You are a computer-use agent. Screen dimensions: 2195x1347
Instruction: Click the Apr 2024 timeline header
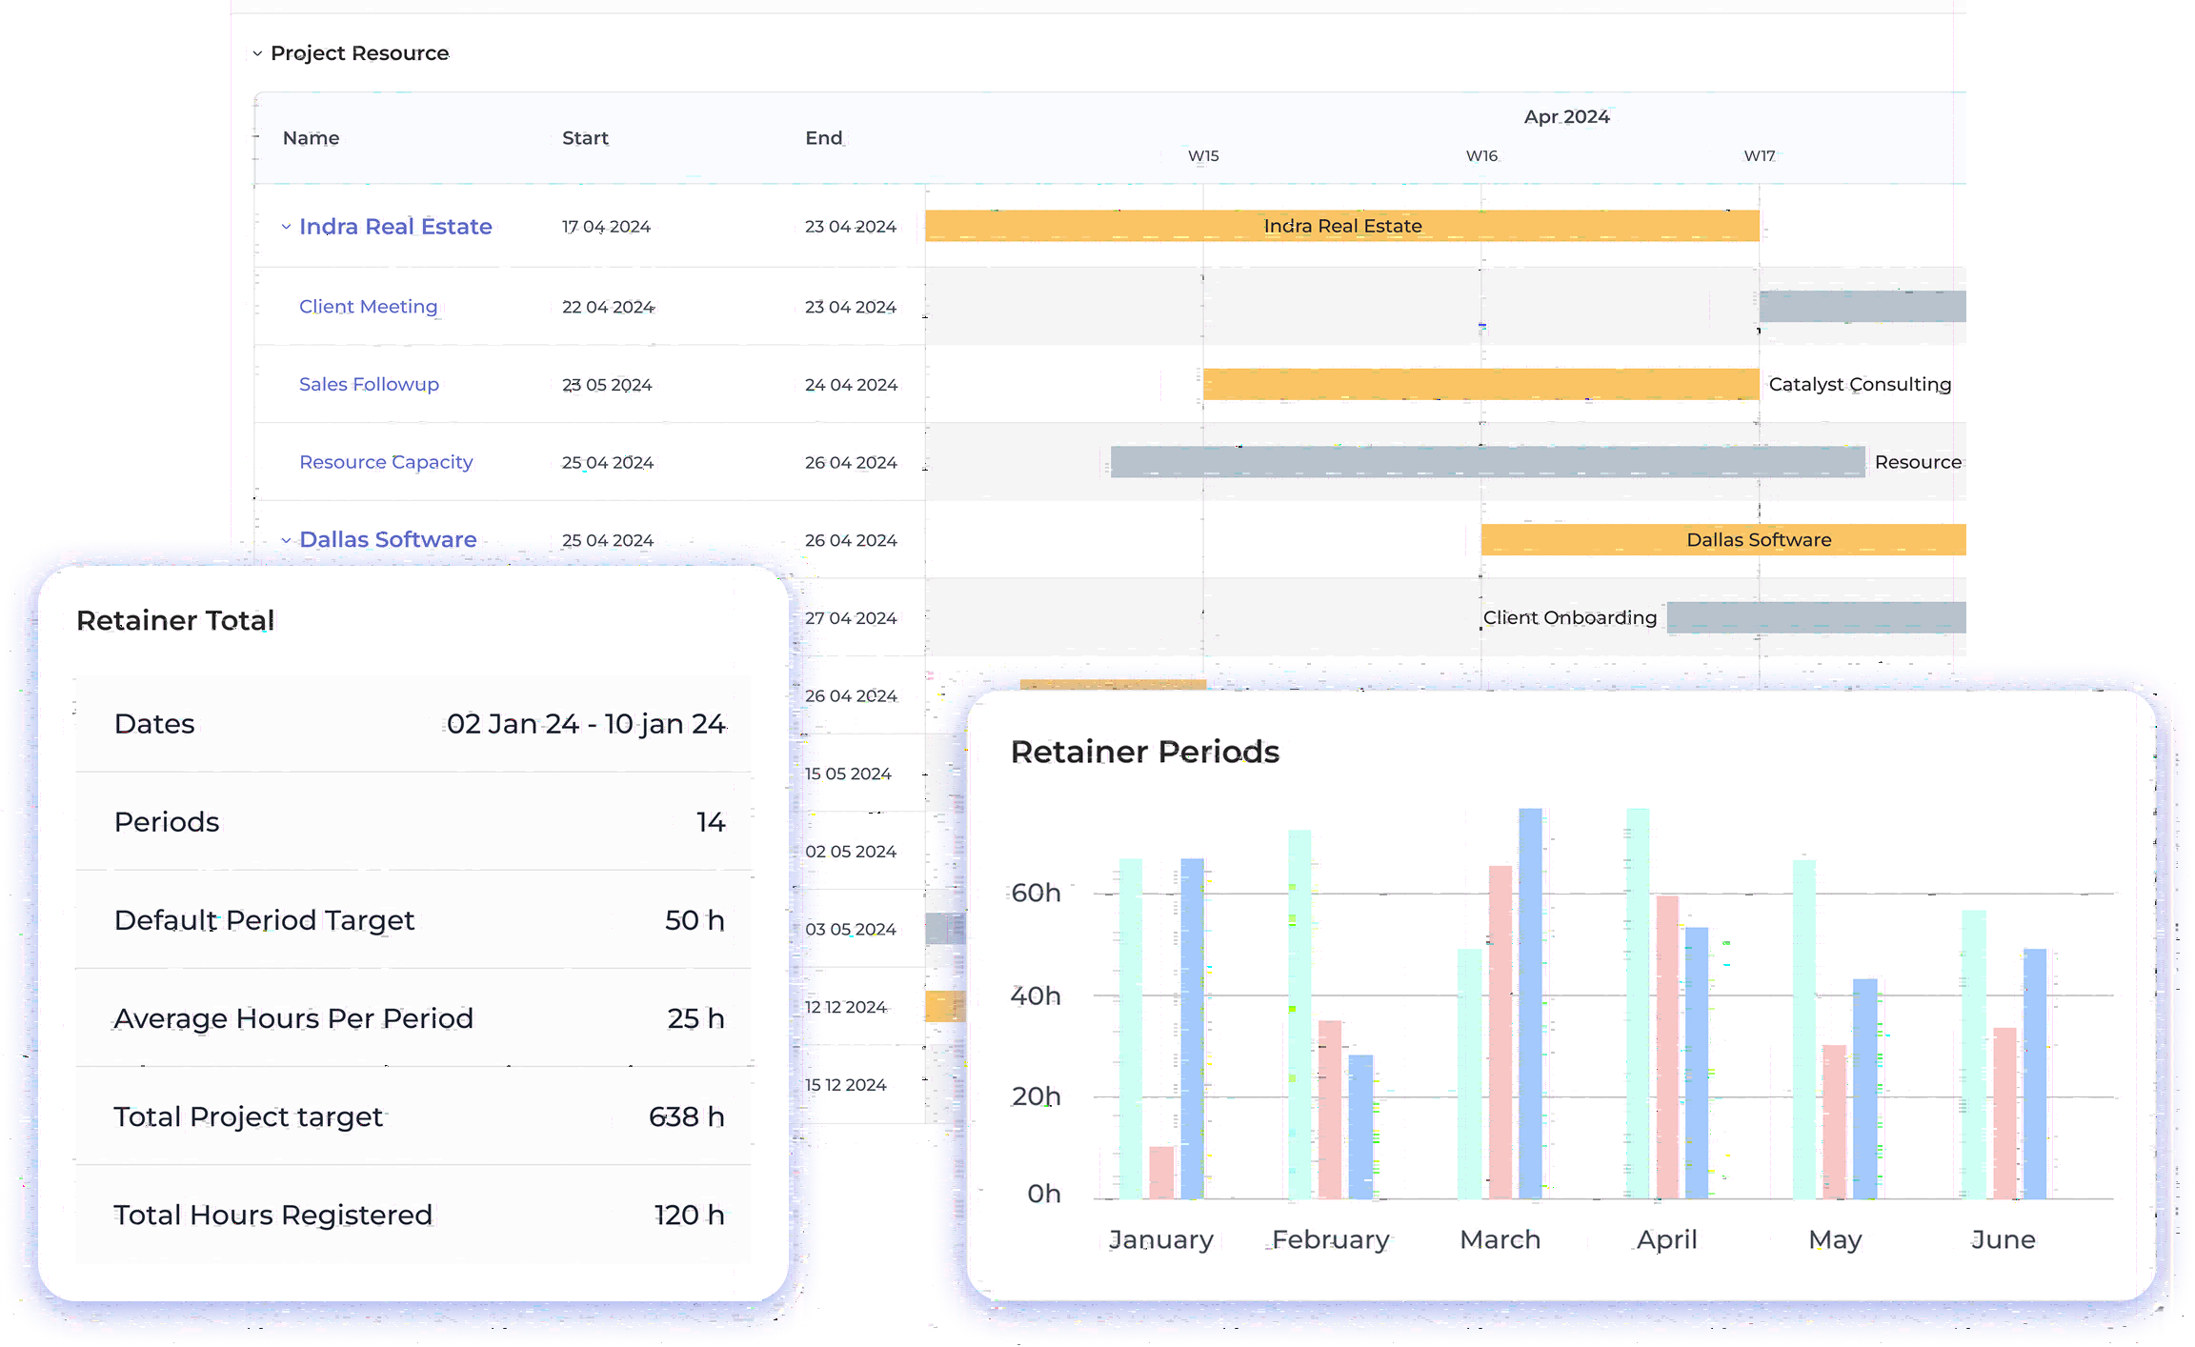tap(1566, 115)
